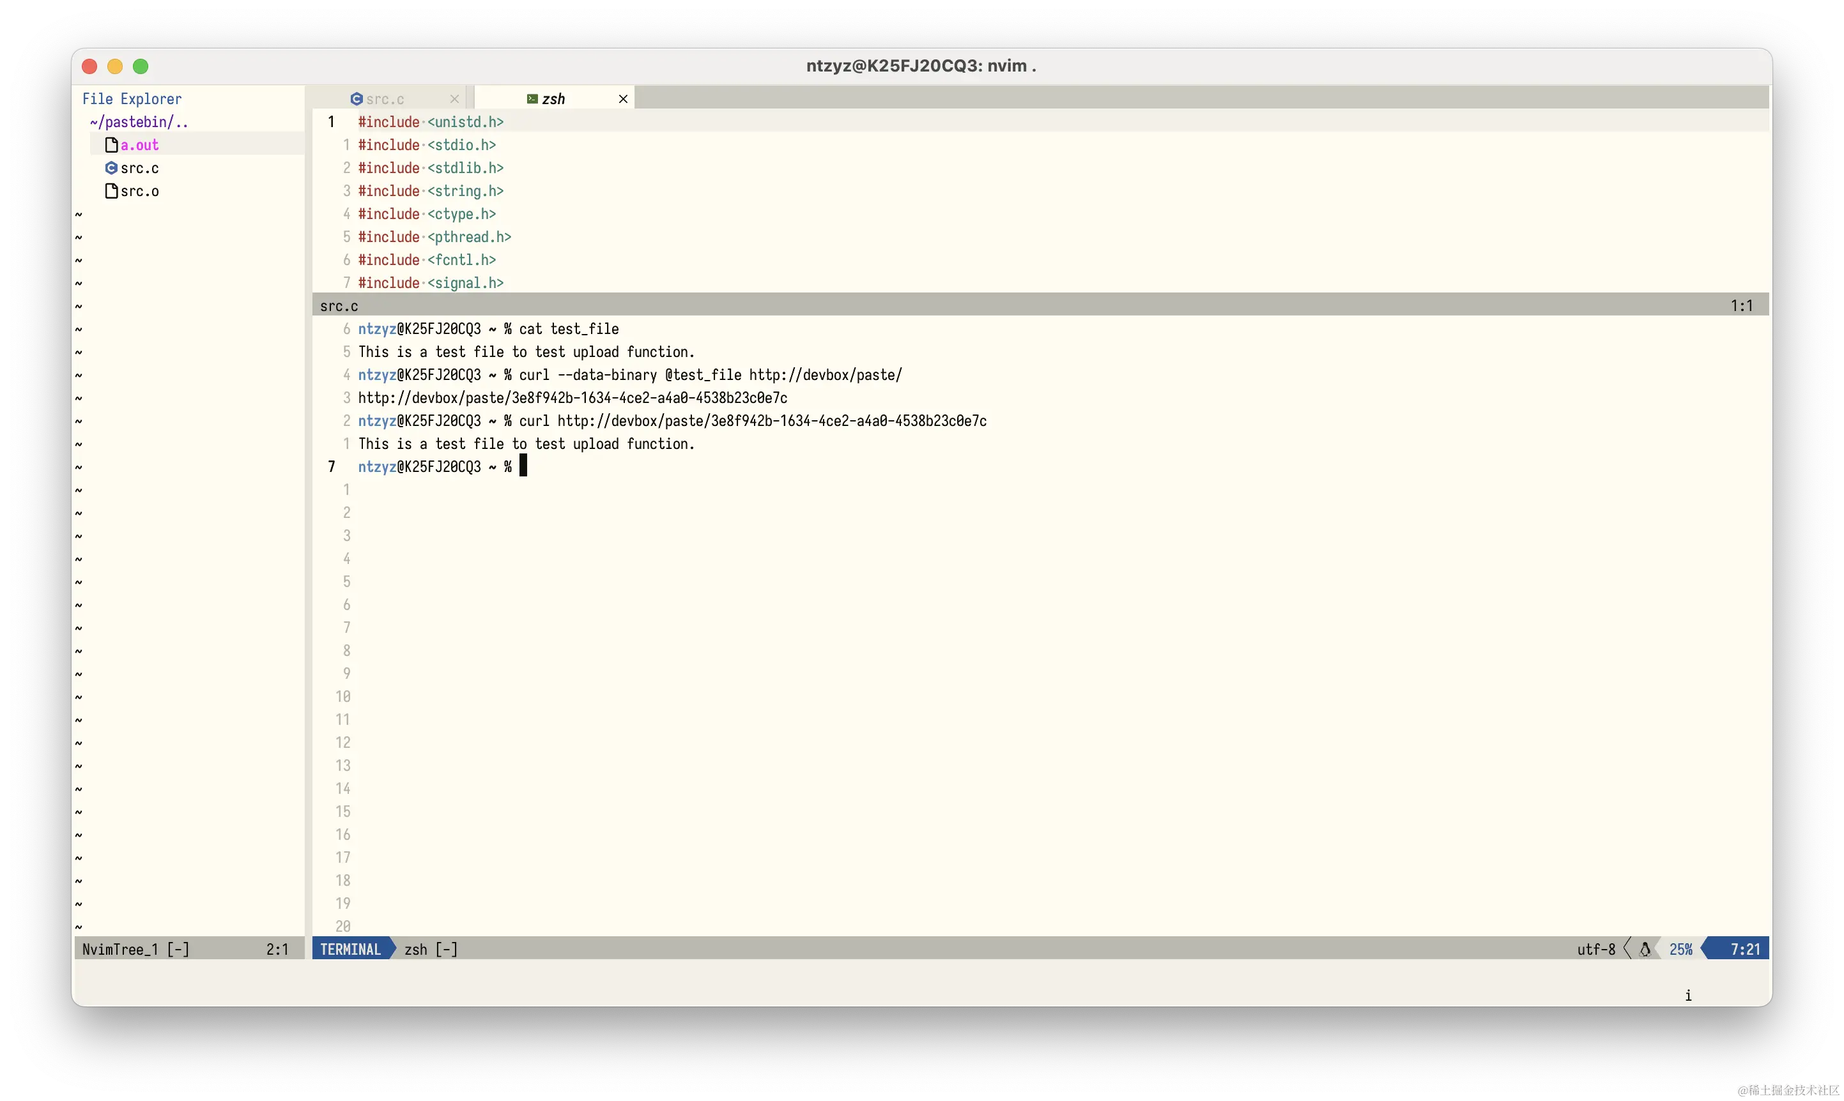Click the src.o file icon
This screenshot has width=1844, height=1101.
coord(111,191)
